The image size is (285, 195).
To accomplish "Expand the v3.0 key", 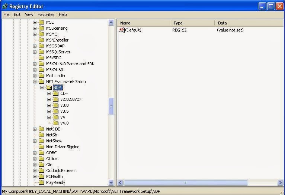I will tap(49, 105).
